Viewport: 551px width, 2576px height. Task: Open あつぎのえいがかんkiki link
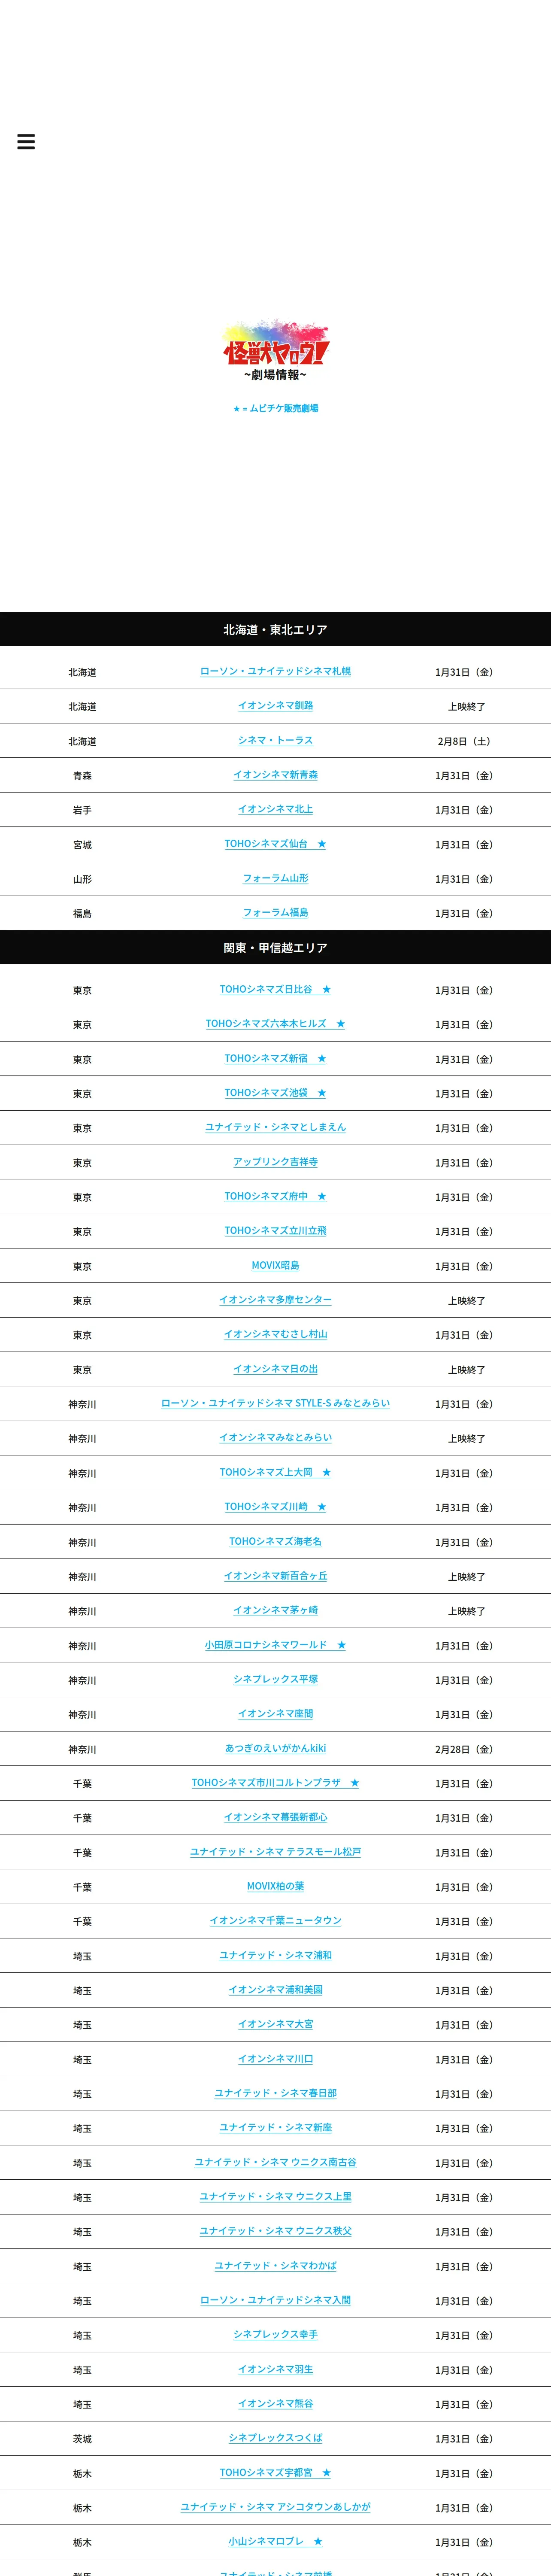(275, 1749)
